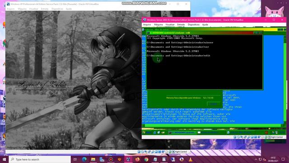
Task: Open Visualizar menu in paused Windows XP VM window
Action: [x=33, y=9]
